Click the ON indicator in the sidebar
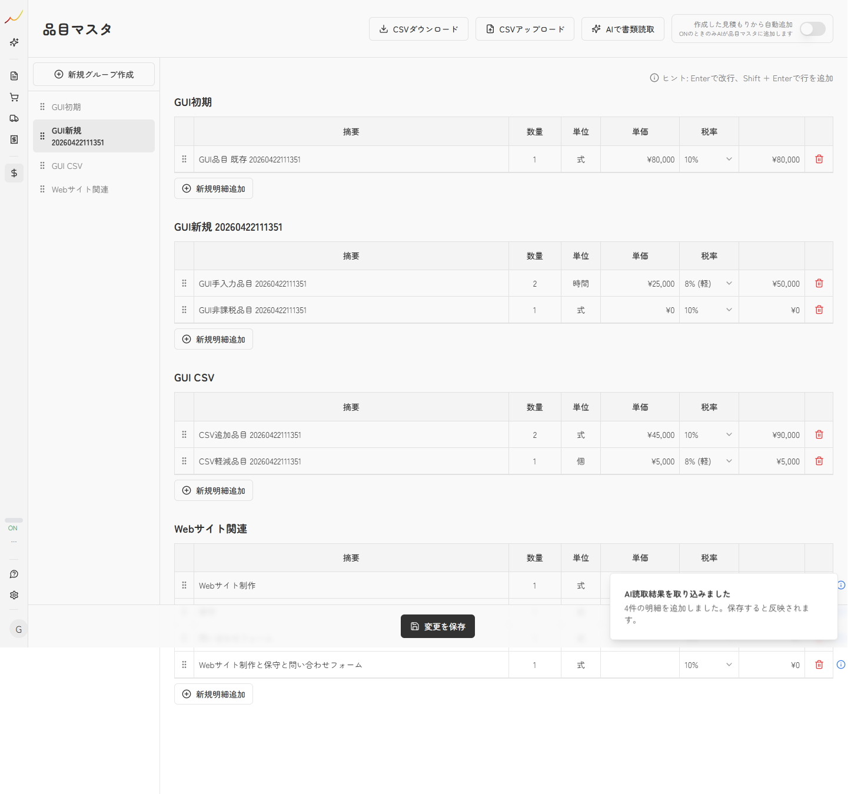This screenshot has height=794, width=851. coord(12,528)
